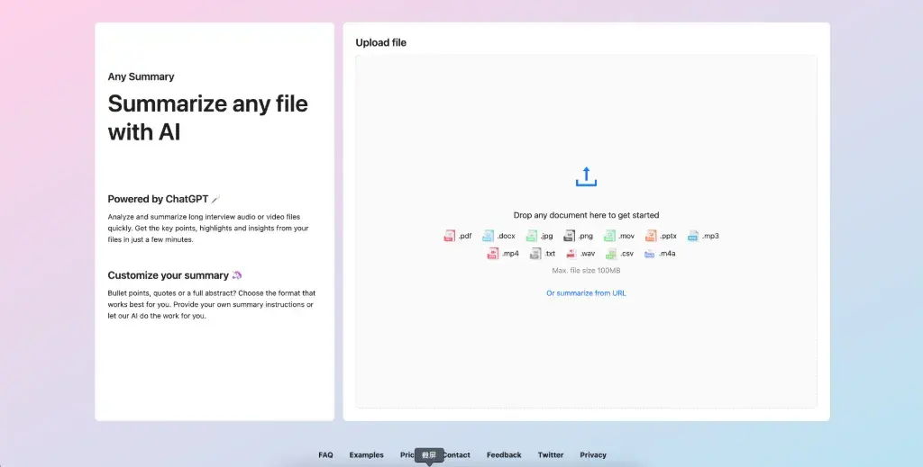Click the .m4a file type icon

[649, 253]
